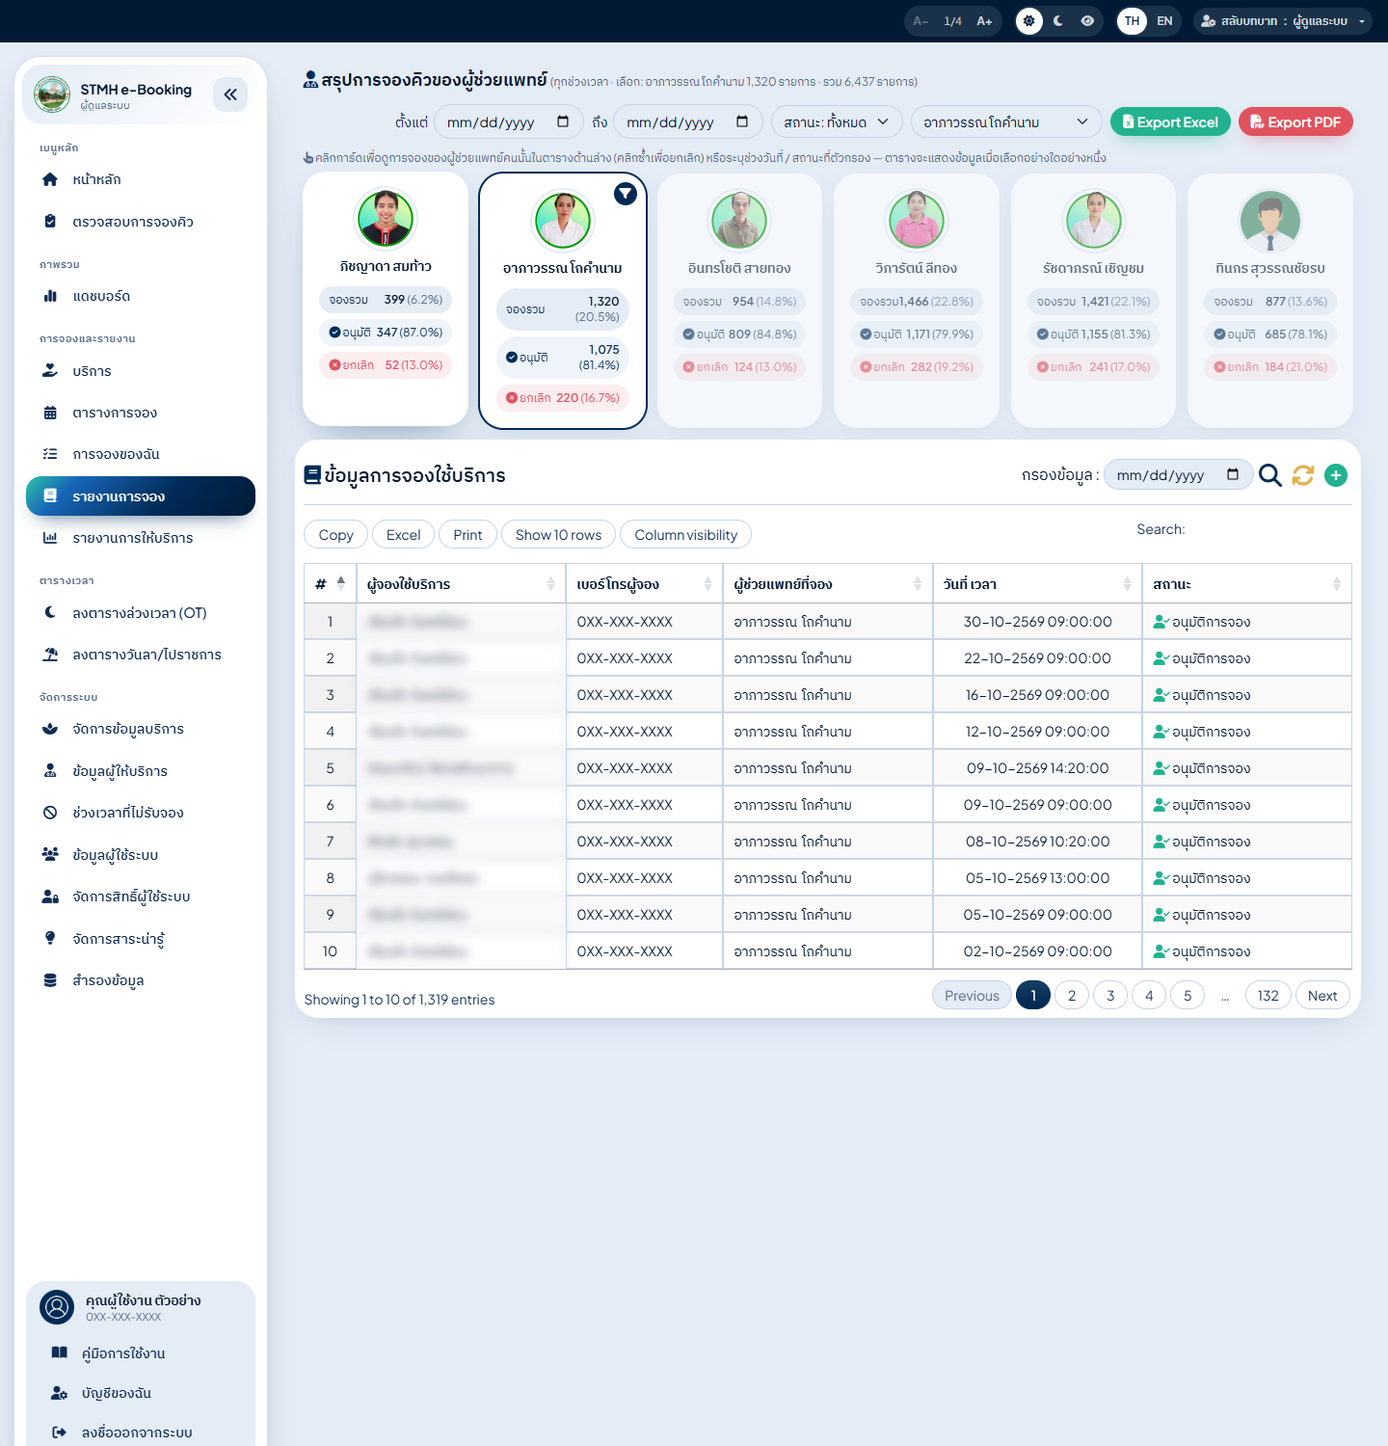Sort by the date-time column header

click(1037, 584)
